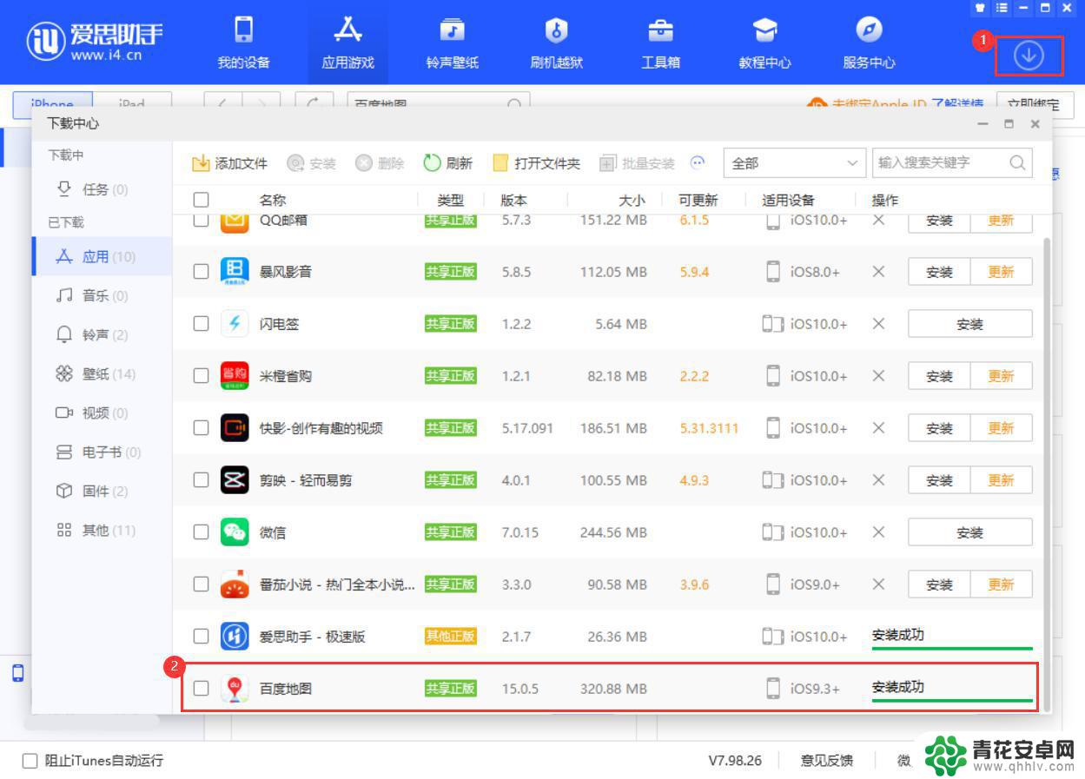Click the 爱思助手 logo
Screen dimensions: 1085x779
[95, 41]
